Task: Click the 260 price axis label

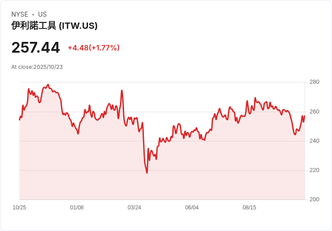Action: point(314,112)
